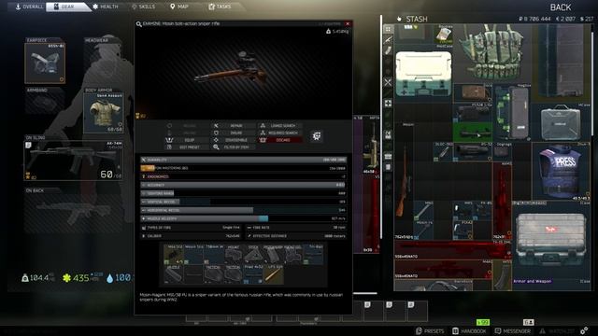Click the white medical case in stash
Screen dimensions: 598x336
coord(423,74)
